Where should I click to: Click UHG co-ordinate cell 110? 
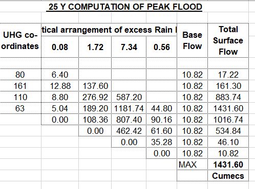[x=20, y=97]
